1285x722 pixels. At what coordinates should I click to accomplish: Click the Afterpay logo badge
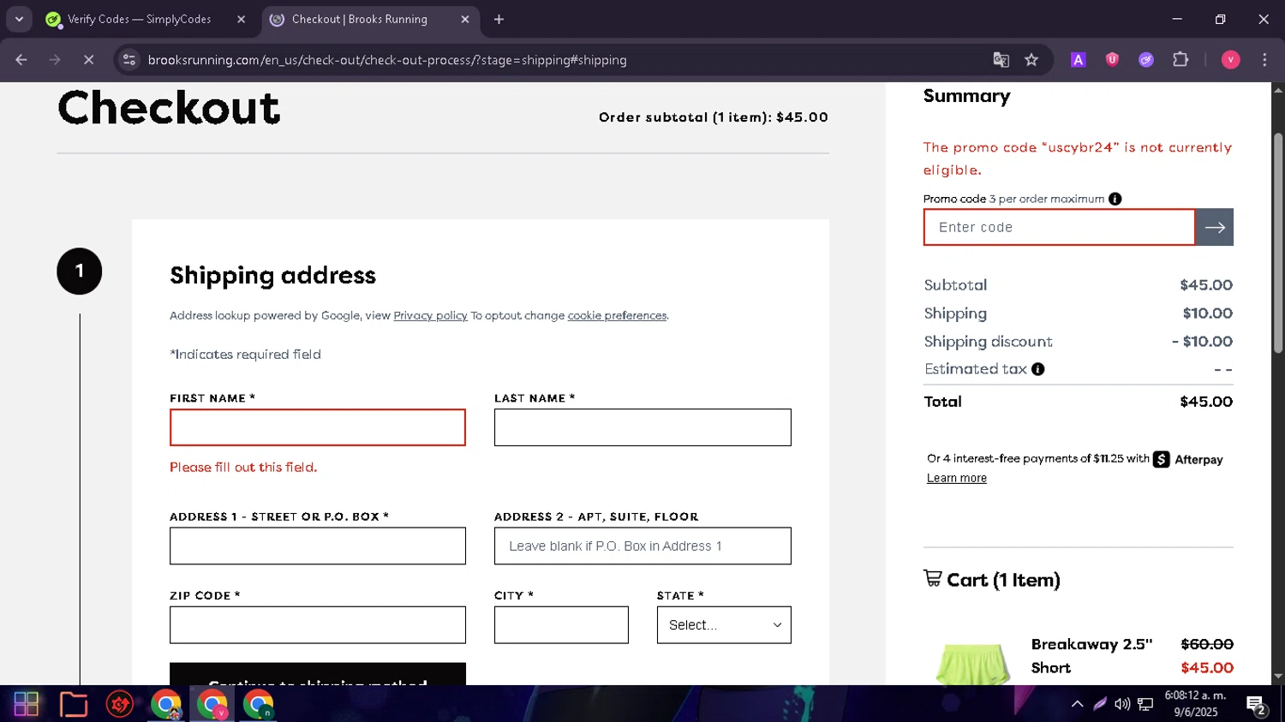tap(1188, 459)
